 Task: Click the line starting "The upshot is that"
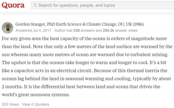(84, 63)
